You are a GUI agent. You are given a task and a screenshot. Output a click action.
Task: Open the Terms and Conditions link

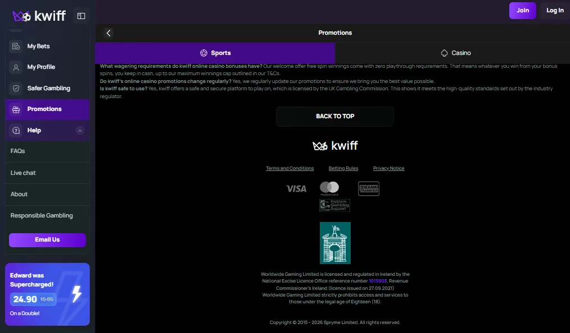pyautogui.click(x=289, y=168)
